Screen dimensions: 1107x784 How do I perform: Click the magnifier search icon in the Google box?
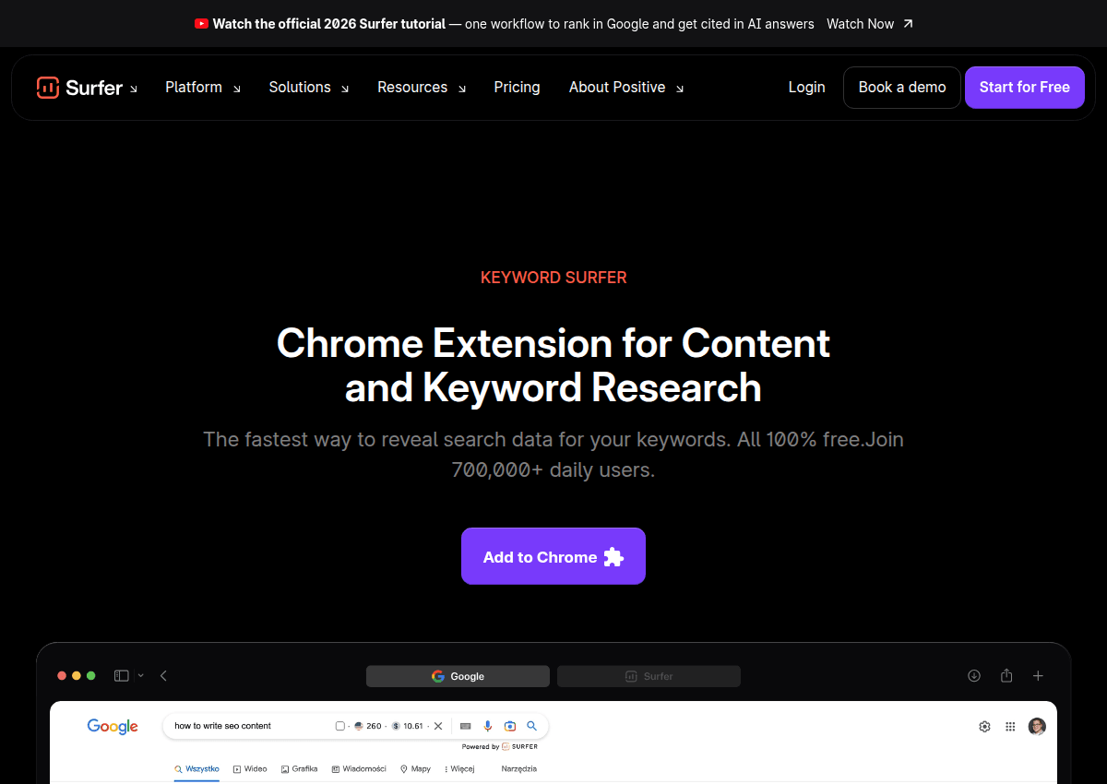(531, 726)
